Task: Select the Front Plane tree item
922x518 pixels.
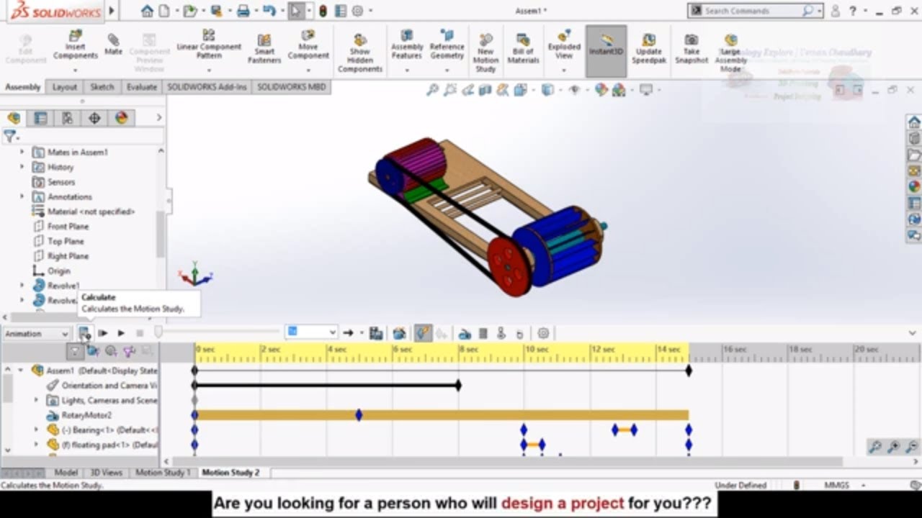Action: pos(68,226)
